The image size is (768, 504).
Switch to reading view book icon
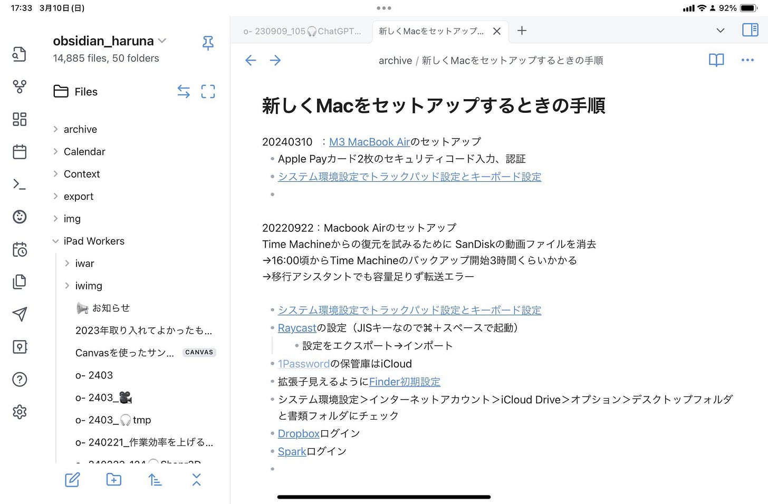pyautogui.click(x=716, y=60)
